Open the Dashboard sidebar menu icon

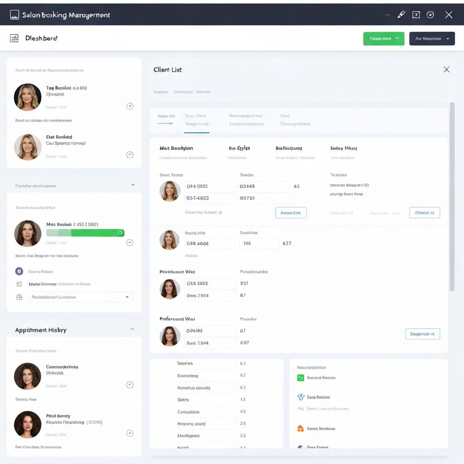point(14,38)
